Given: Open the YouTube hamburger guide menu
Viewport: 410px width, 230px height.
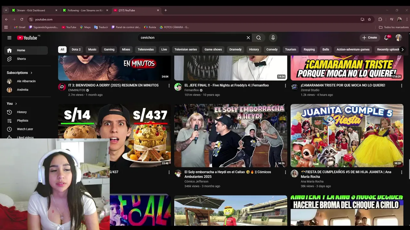Looking at the screenshot, I should [9, 38].
